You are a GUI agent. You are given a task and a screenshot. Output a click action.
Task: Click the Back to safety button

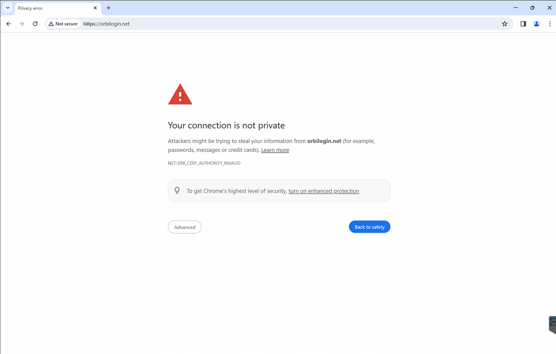[x=370, y=227]
